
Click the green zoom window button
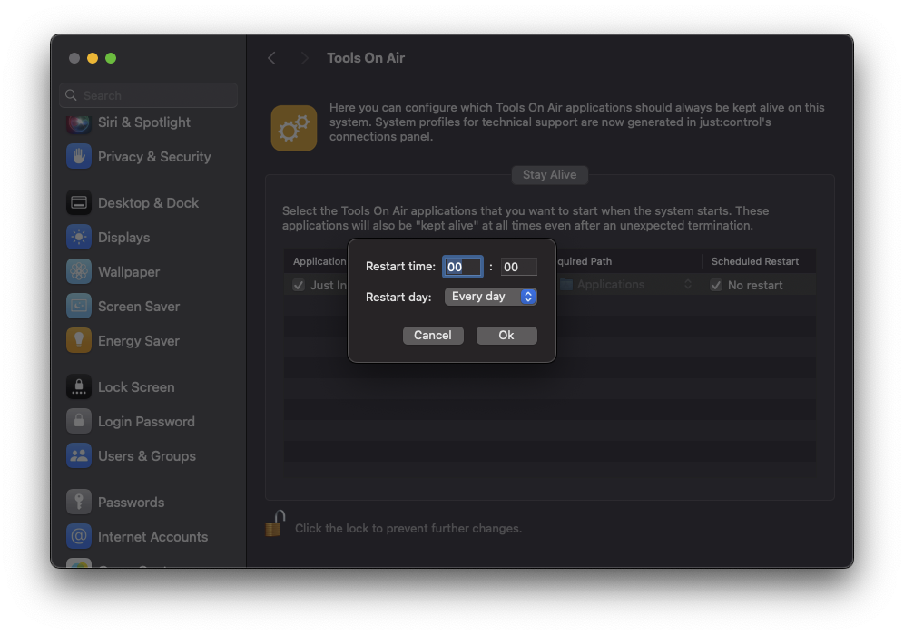[111, 58]
